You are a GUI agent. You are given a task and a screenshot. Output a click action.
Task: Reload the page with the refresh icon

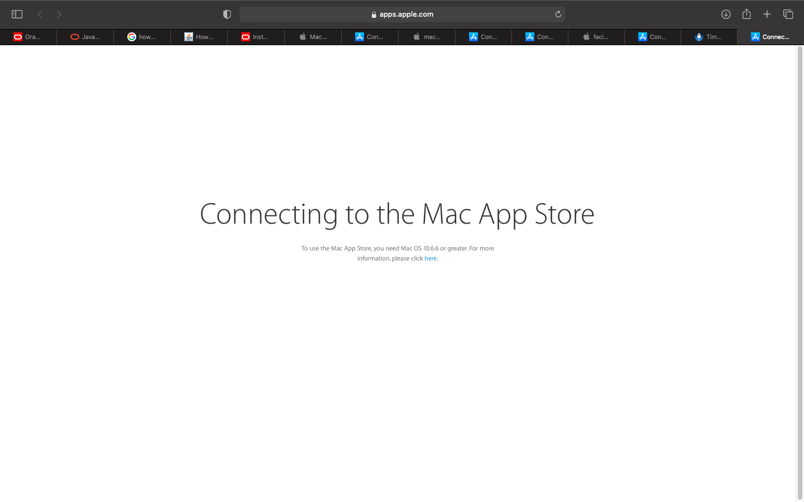coord(558,15)
